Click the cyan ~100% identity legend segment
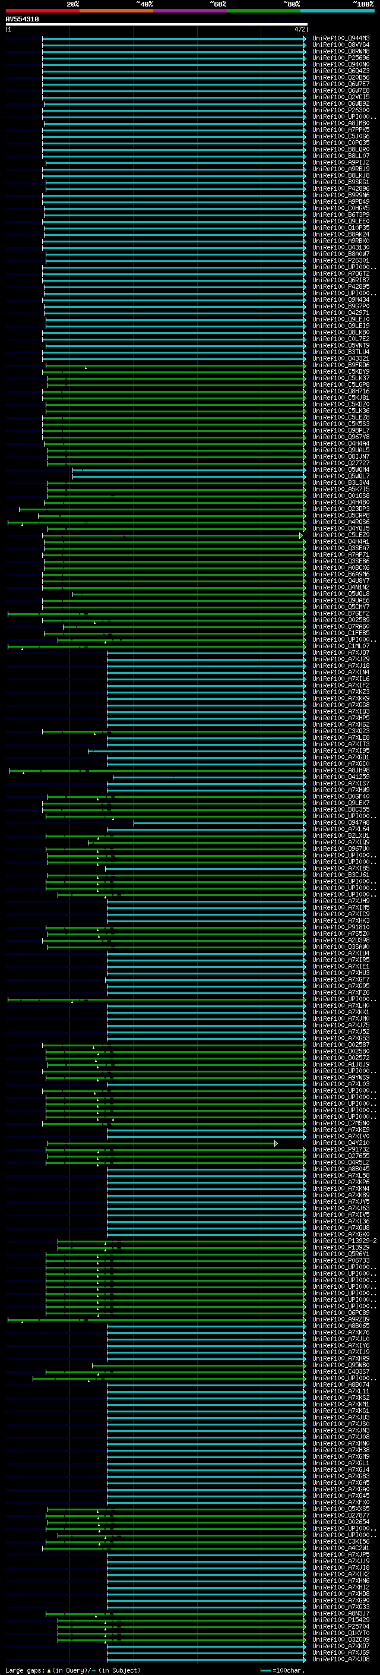The height and width of the screenshot is (1675, 380). tap(337, 11)
